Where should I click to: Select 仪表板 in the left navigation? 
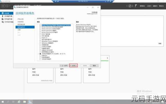pos(7,13)
